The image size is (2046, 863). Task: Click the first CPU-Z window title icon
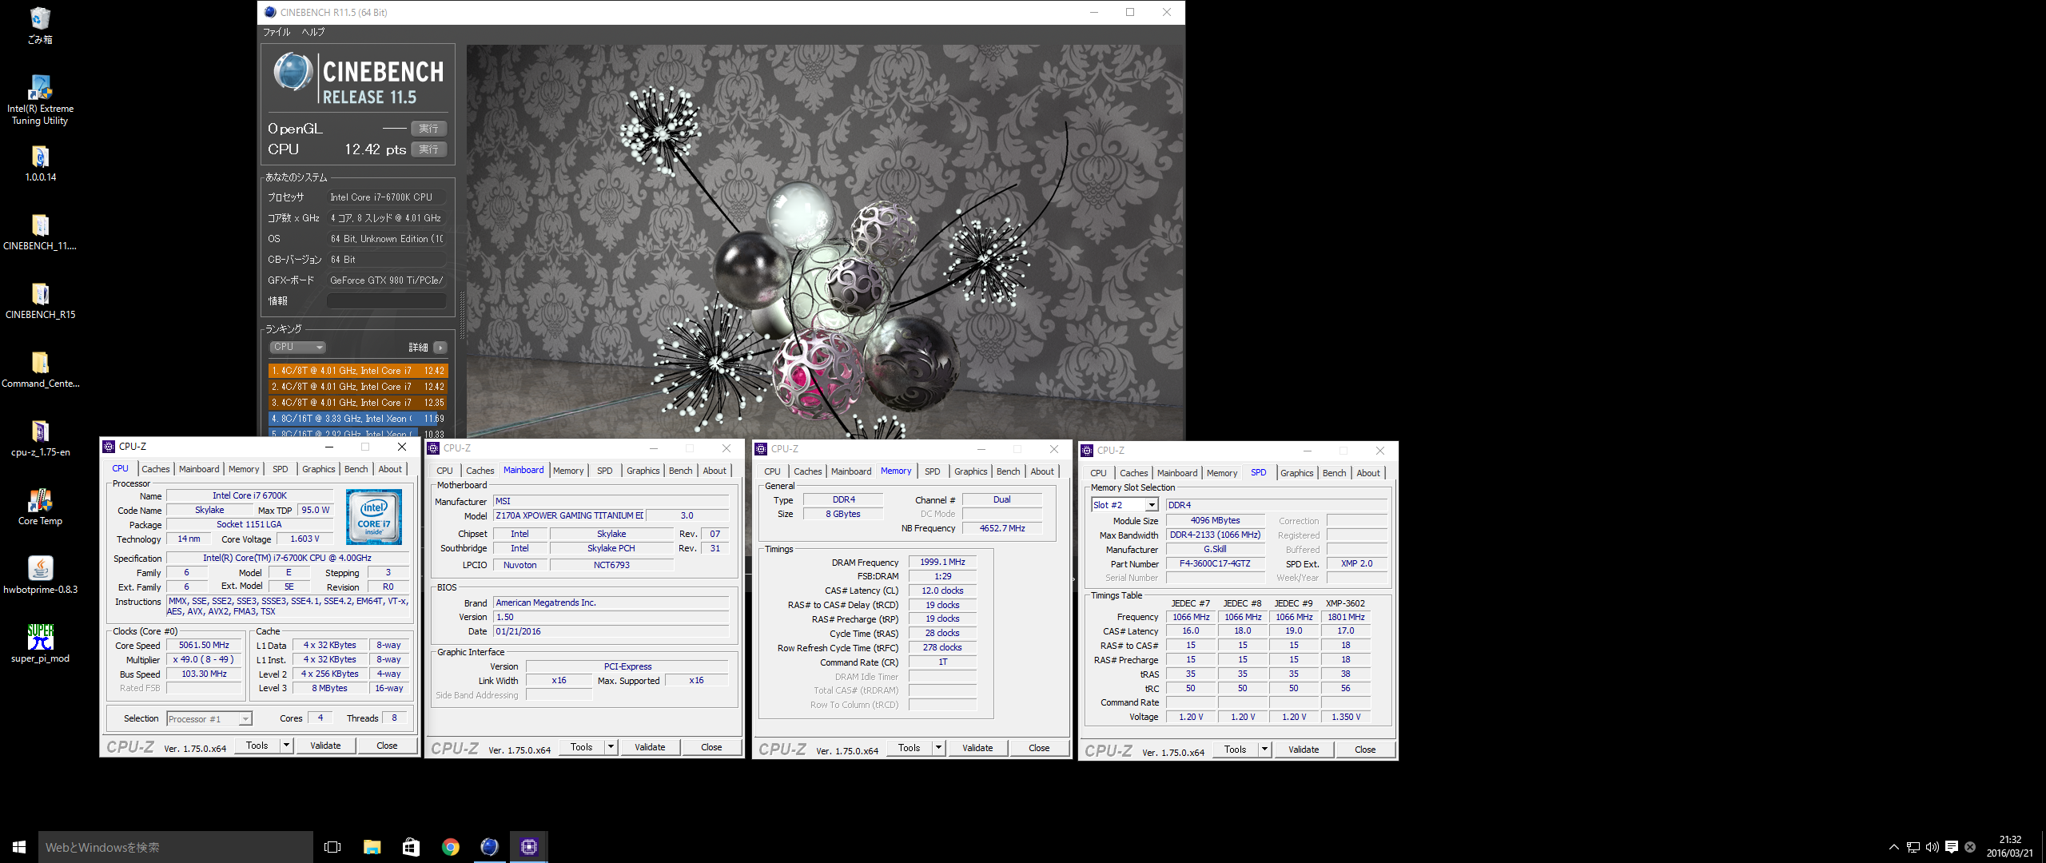click(x=109, y=447)
